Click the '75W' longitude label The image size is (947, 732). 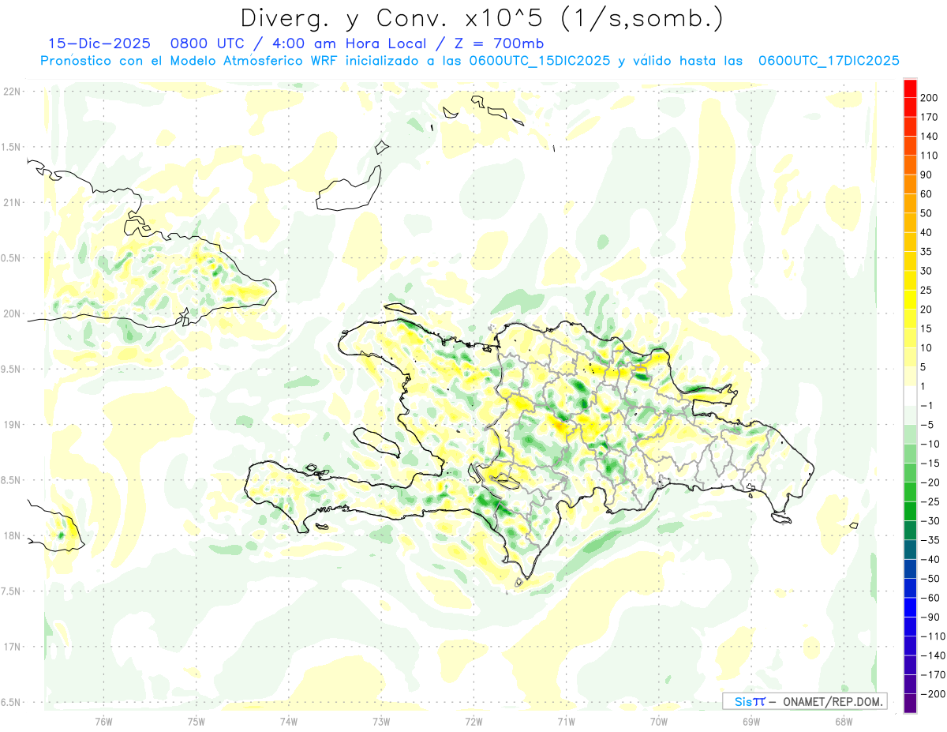click(196, 722)
